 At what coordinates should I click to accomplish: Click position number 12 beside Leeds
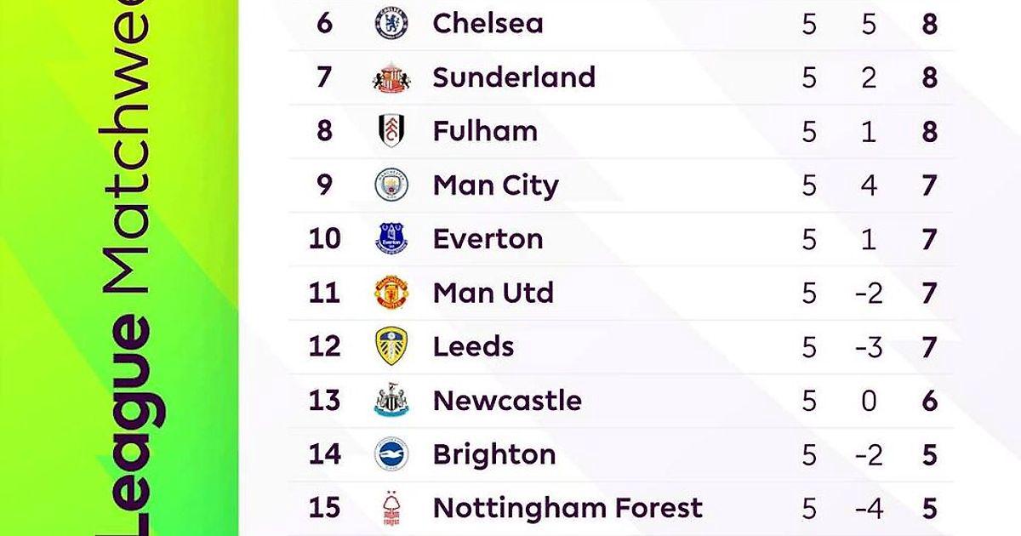pyautogui.click(x=324, y=346)
